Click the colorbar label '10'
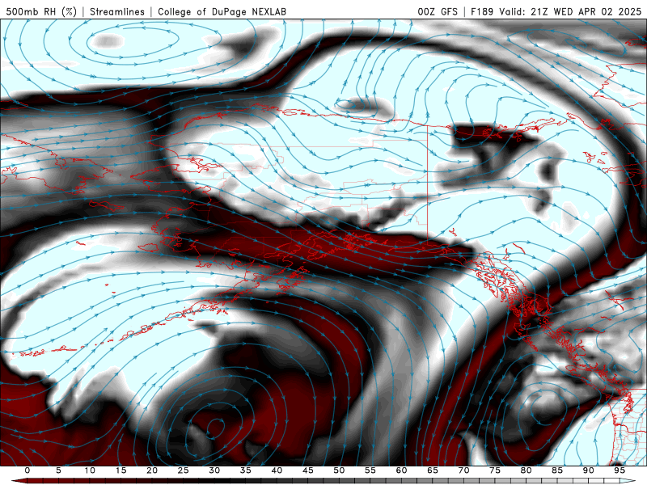Viewport: 647px width, 485px height. pos(90,470)
